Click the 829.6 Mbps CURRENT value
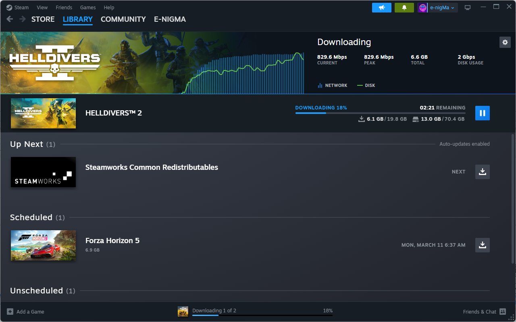The width and height of the screenshot is (516, 322). point(332,57)
